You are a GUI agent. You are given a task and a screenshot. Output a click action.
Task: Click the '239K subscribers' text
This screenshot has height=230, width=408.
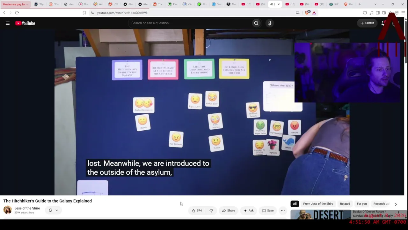pos(24,213)
